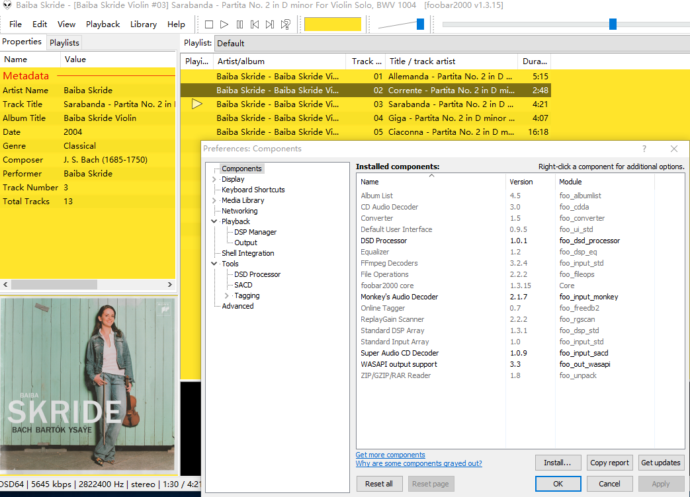Expand the Tagging tree node
Viewport: 690px width, 497px height.
[227, 295]
